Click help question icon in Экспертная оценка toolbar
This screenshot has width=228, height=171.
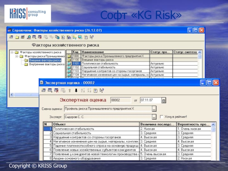pos(95,90)
